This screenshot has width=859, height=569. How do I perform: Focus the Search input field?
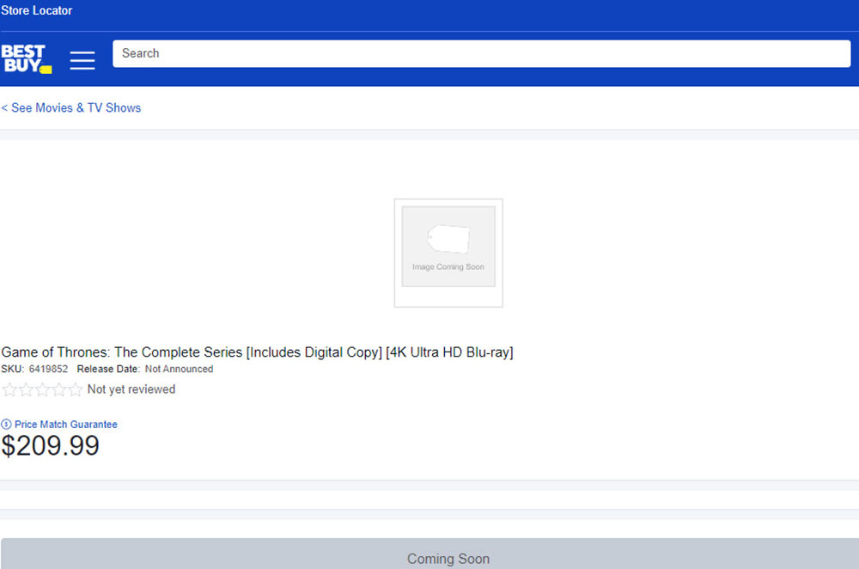482,53
